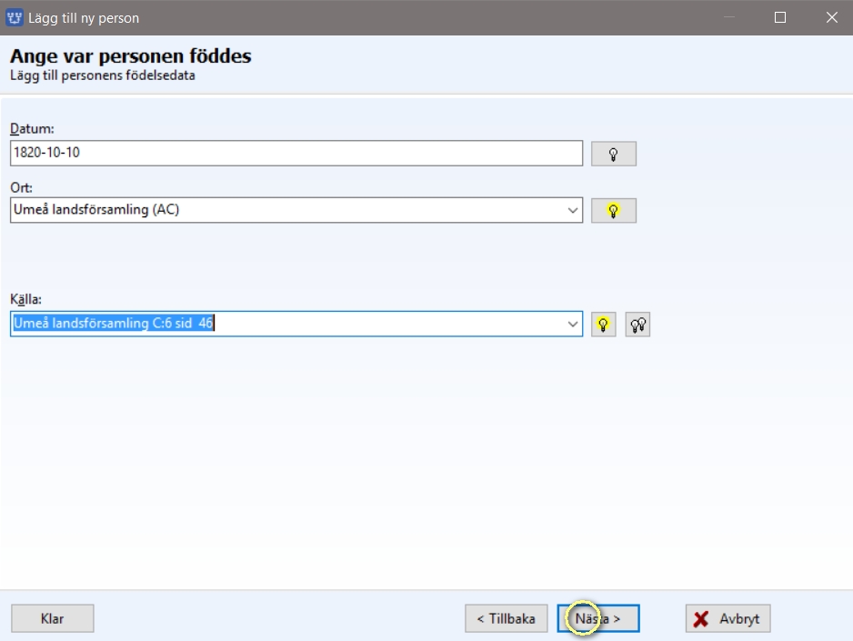Click the Källa label

tap(25, 299)
